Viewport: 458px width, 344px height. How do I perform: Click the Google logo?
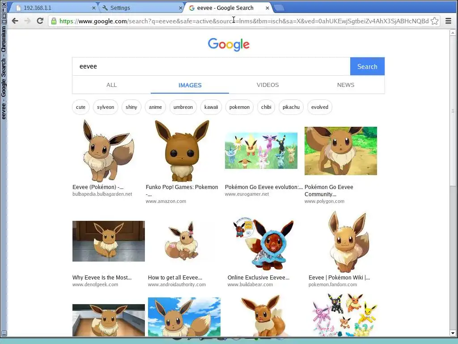[x=229, y=44]
